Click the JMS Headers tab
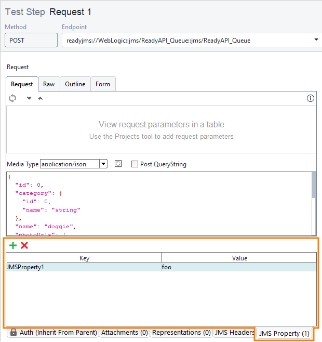This screenshot has width=322, height=342. (x=234, y=333)
